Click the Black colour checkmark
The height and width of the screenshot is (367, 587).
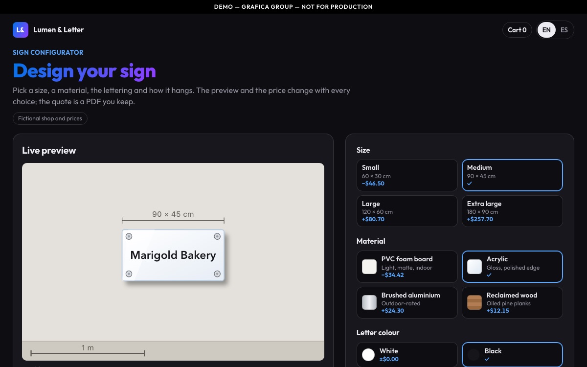(x=487, y=359)
